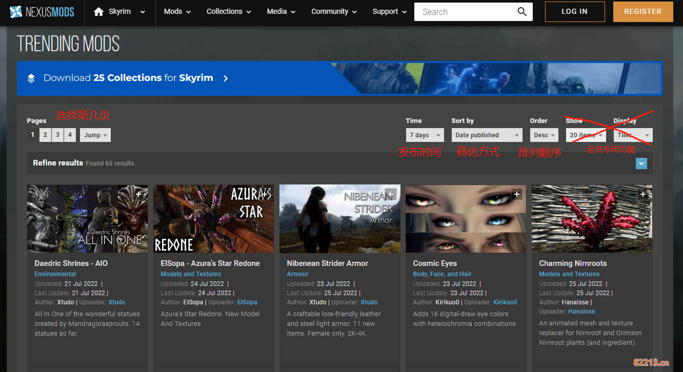Click uploader Xtudo on Daedric Shrines card
Image resolution: width=683 pixels, height=372 pixels.
(x=117, y=302)
